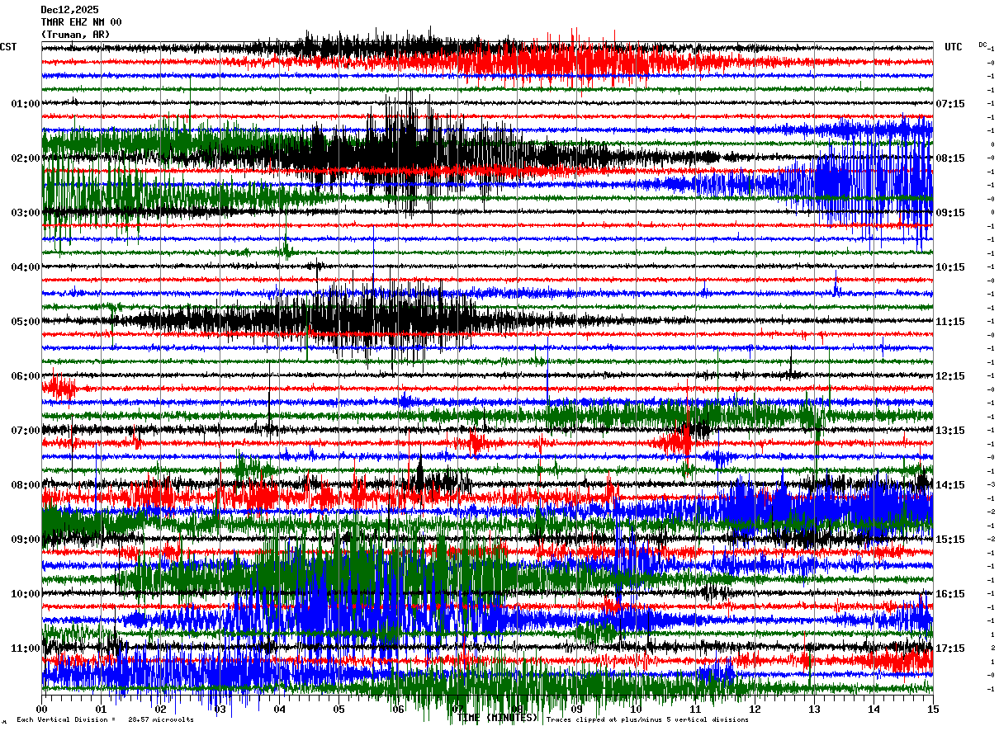Click the 08:15 UTC time label
The image size is (999, 731).
point(950,158)
